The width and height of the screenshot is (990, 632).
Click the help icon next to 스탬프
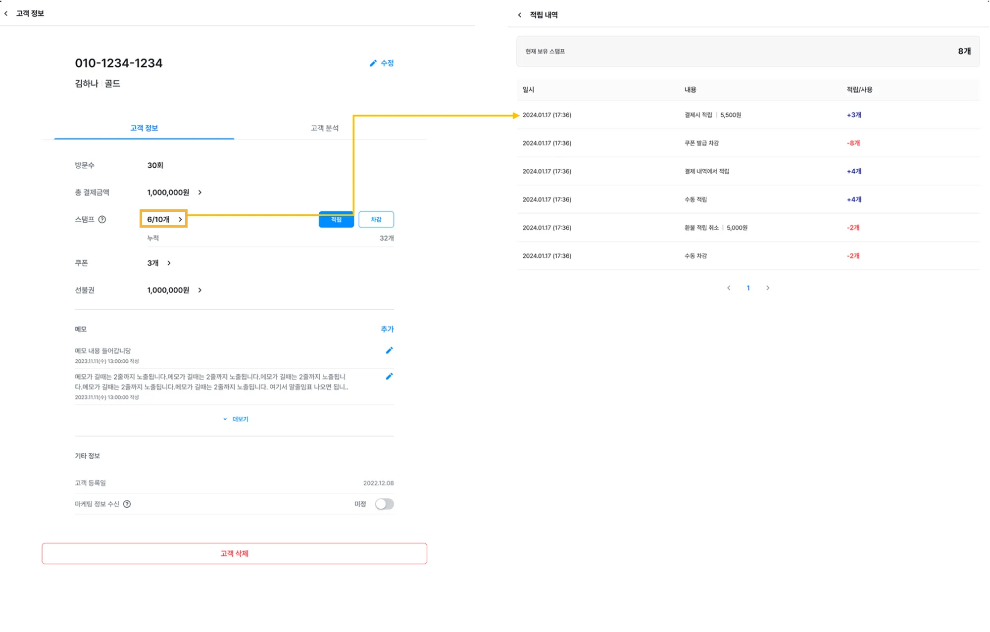[102, 219]
